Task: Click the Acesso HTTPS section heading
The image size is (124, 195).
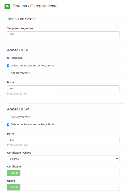Action: point(19,109)
